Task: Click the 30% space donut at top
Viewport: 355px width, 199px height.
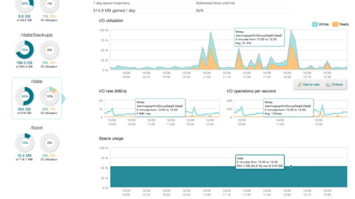Action: [24, 4]
